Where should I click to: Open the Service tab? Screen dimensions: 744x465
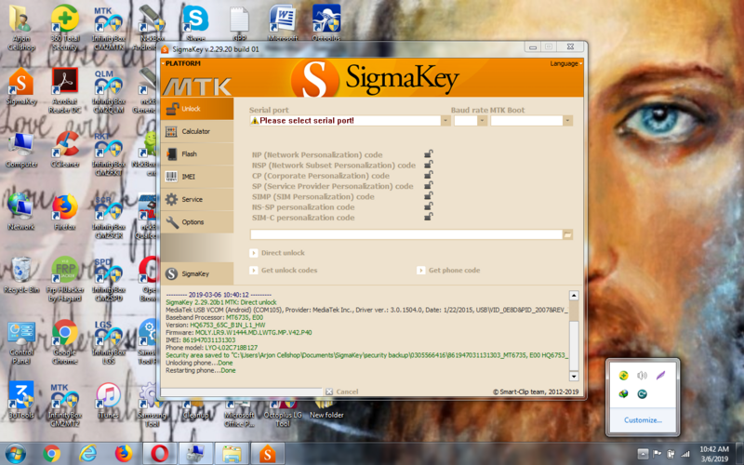click(197, 199)
